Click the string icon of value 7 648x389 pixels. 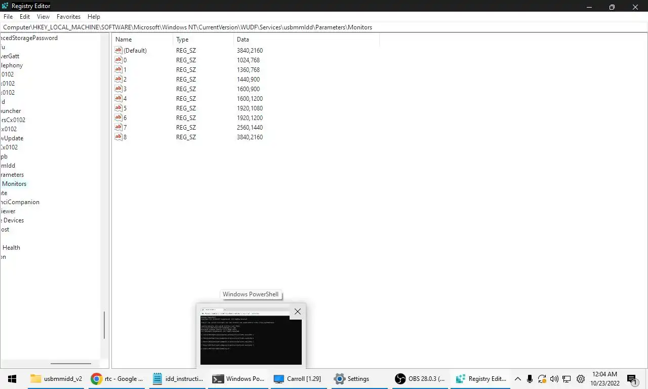tap(118, 127)
